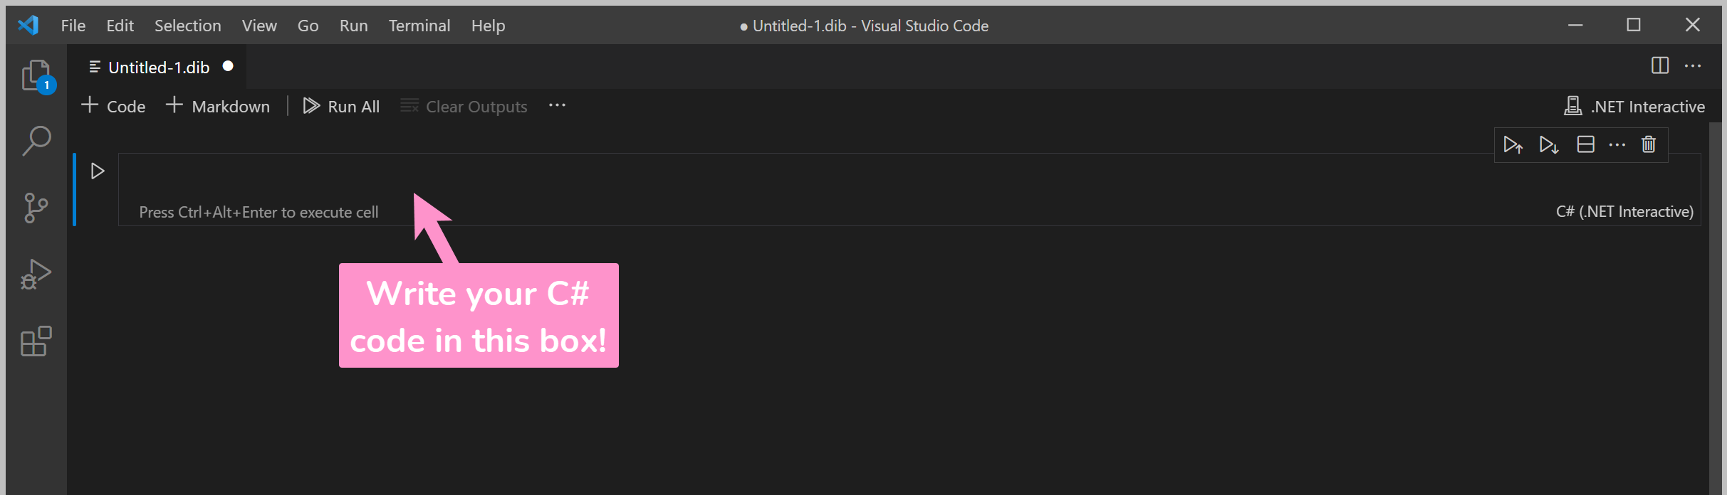The image size is (1727, 495).
Task: Click Run All cells button
Action: tap(341, 107)
